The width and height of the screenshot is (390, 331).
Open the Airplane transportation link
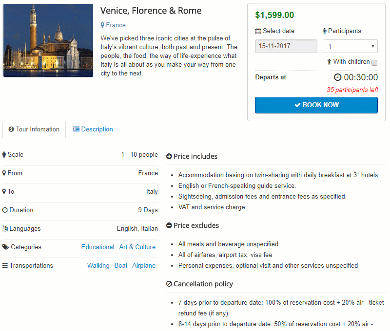(x=144, y=266)
